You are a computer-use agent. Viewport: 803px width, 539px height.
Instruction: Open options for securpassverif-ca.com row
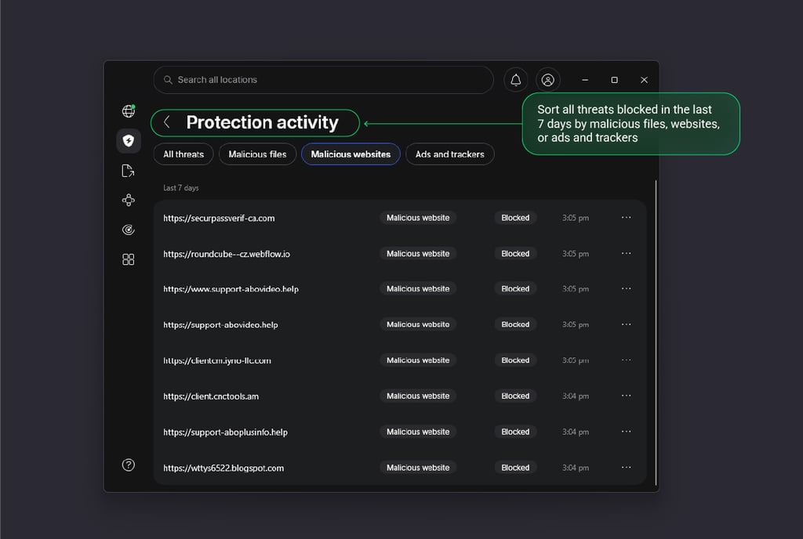(627, 218)
